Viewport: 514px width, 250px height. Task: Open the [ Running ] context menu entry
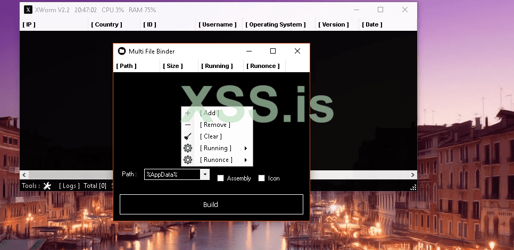[217, 149]
